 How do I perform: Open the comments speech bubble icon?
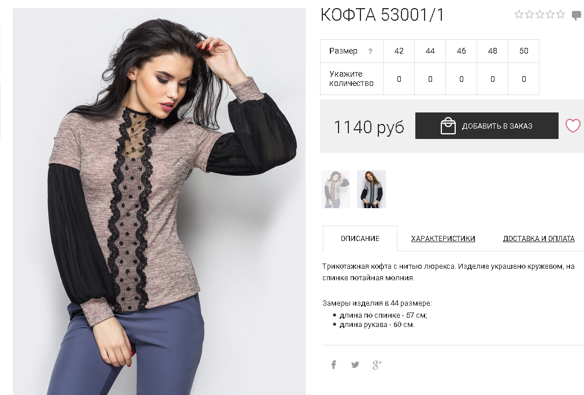coord(576,15)
